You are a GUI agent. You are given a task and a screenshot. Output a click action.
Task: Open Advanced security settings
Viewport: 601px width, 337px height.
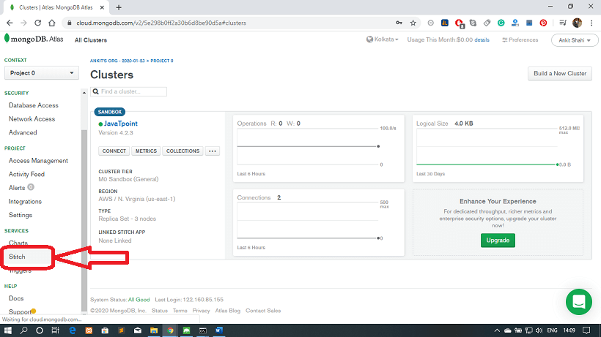(x=23, y=132)
